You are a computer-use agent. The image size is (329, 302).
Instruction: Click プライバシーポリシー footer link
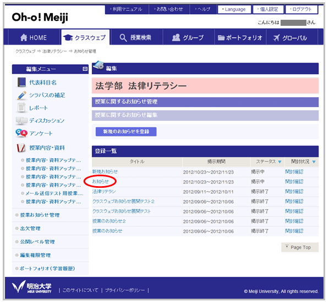coord(125,290)
